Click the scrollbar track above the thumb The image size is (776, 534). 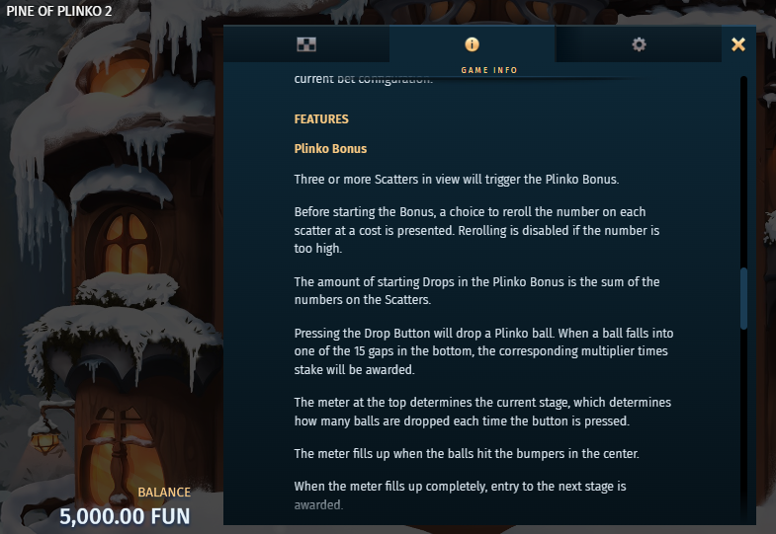[x=743, y=172]
